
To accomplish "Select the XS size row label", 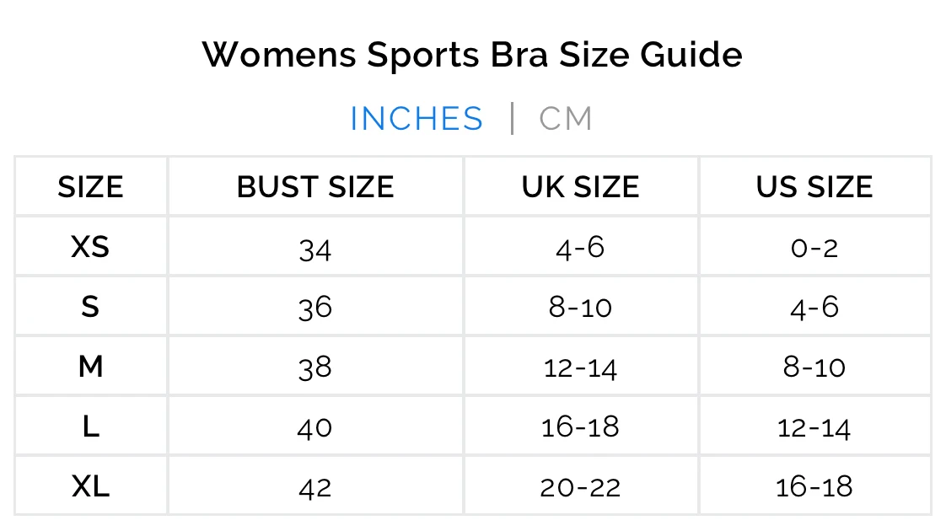I will coord(90,247).
